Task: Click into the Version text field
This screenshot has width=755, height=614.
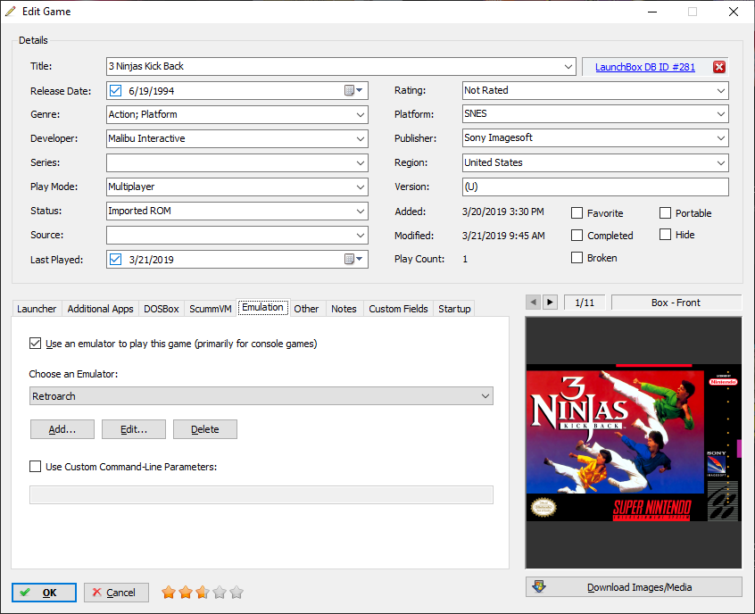Action: [595, 187]
